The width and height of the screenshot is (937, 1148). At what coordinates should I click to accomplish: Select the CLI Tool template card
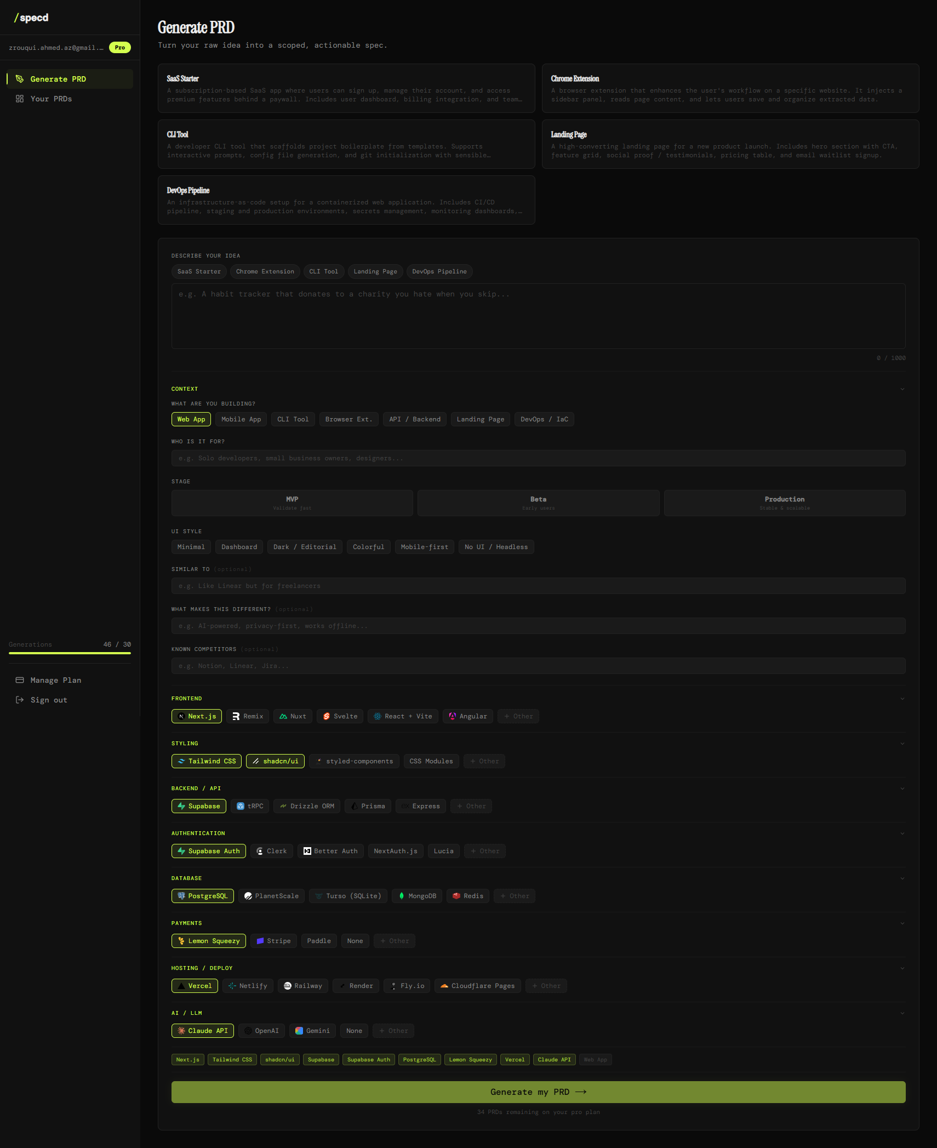(x=346, y=144)
